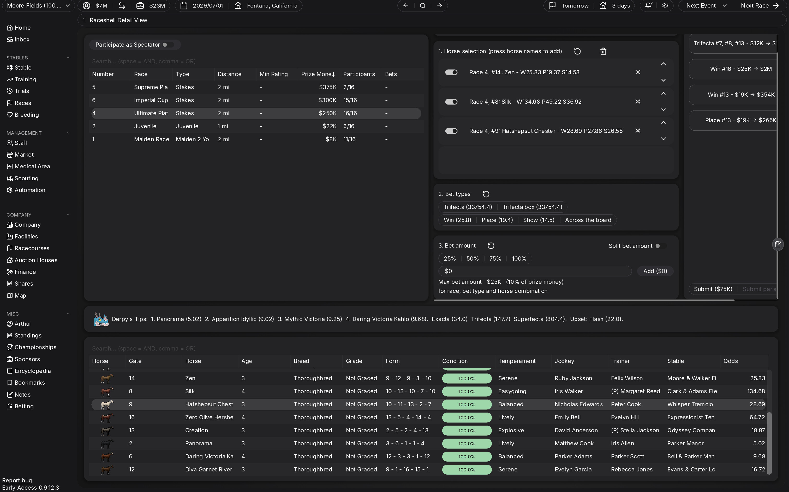Select the Trifecta box bet type
789x492 pixels.
(532, 207)
